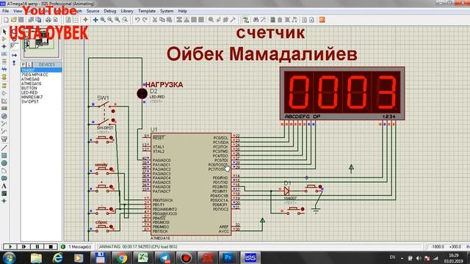Open the Windows Start menu
The image size is (470, 264).
click(x=9, y=257)
